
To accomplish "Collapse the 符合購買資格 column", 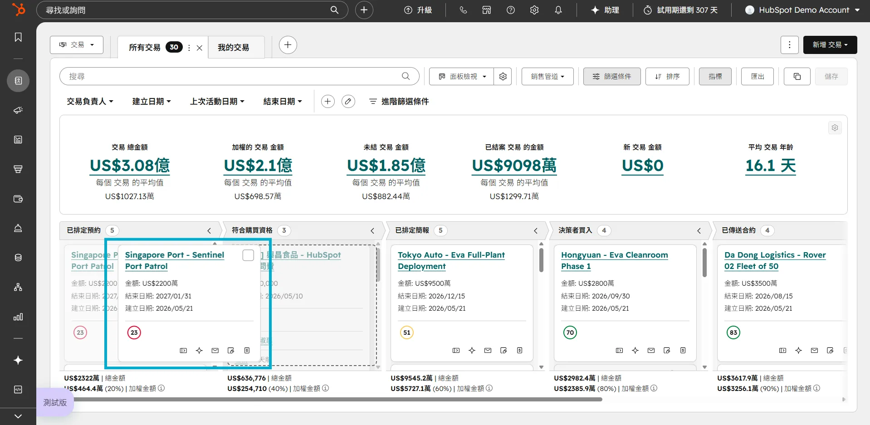I will pyautogui.click(x=372, y=231).
